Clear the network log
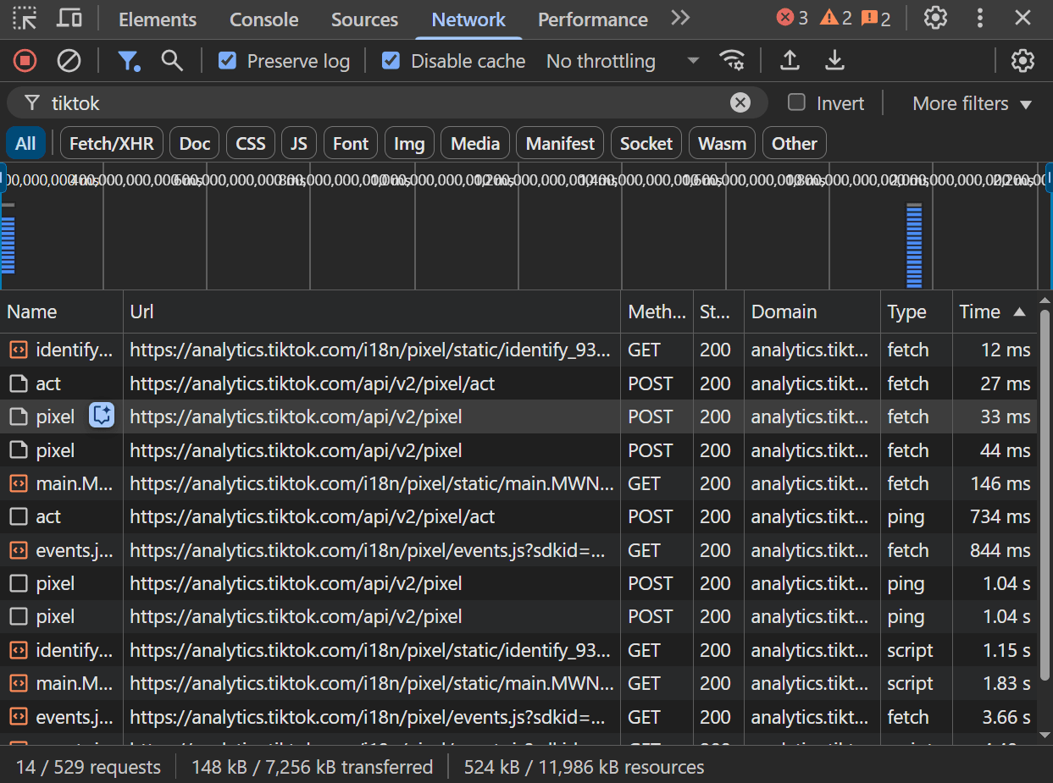Viewport: 1053px width, 783px height. click(x=69, y=61)
